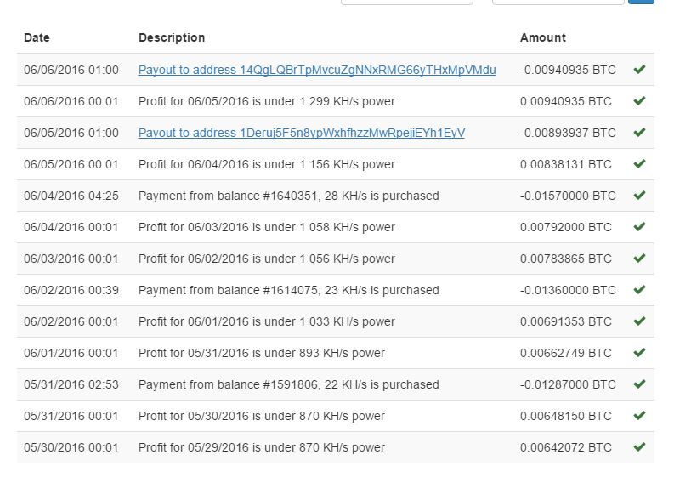Click checkmark beside -0.00893937 BTC payout
The width and height of the screenshot is (674, 483).
639,133
